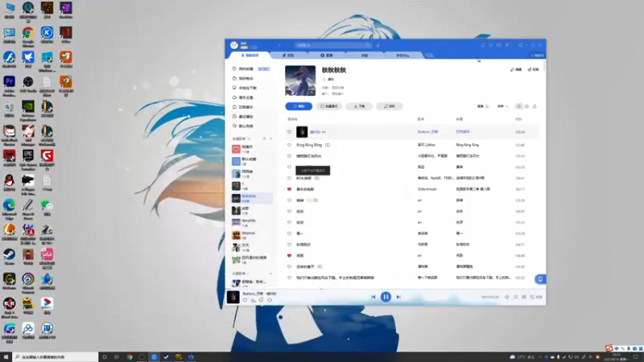Open the lyrics display icon in player bar
The height and width of the screenshot is (362, 644).
coord(524,297)
